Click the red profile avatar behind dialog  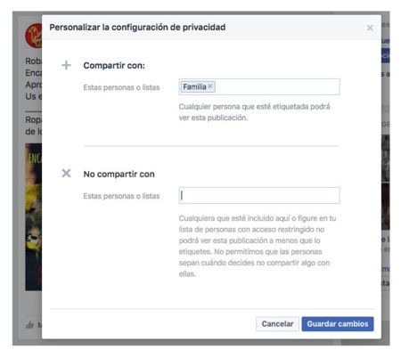tap(34, 36)
